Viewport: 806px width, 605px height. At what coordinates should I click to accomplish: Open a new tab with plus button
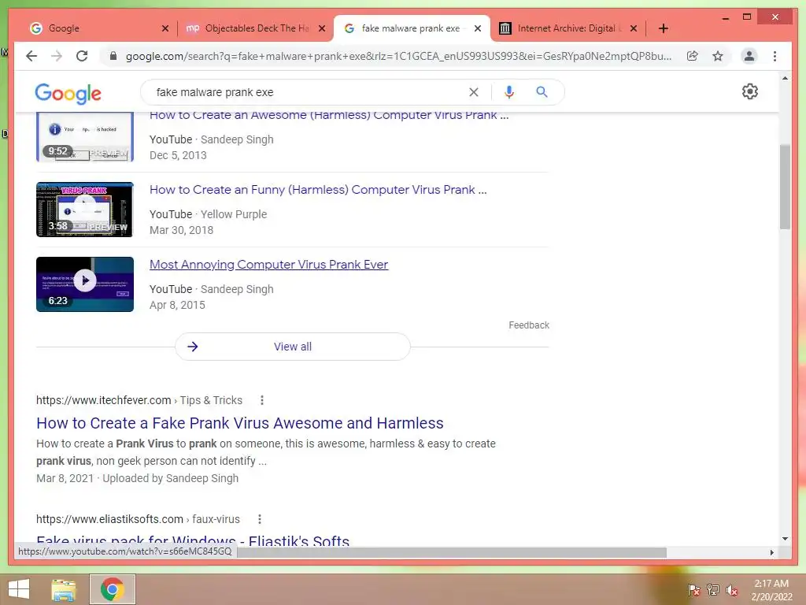[663, 28]
